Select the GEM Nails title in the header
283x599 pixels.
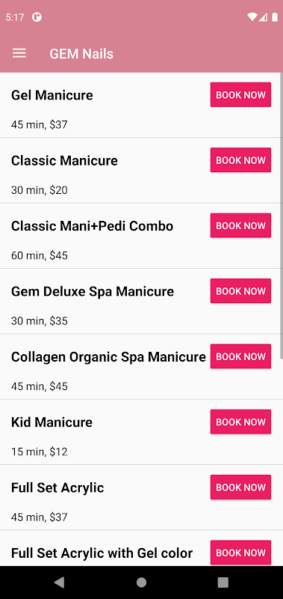point(81,54)
